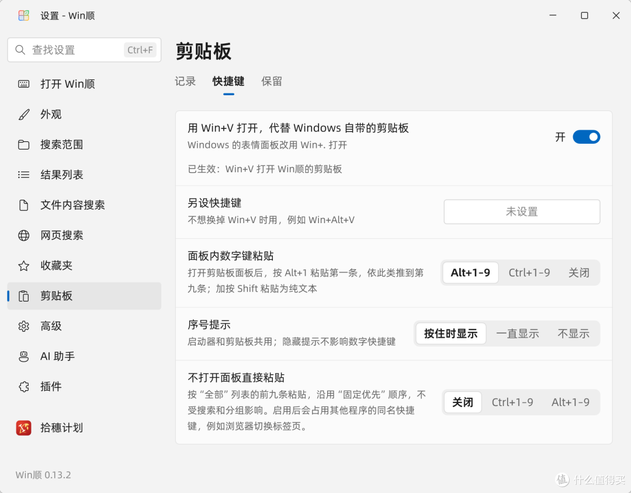Choose 一直显示 for 序号提示
The width and height of the screenshot is (631, 493).
[x=518, y=334]
